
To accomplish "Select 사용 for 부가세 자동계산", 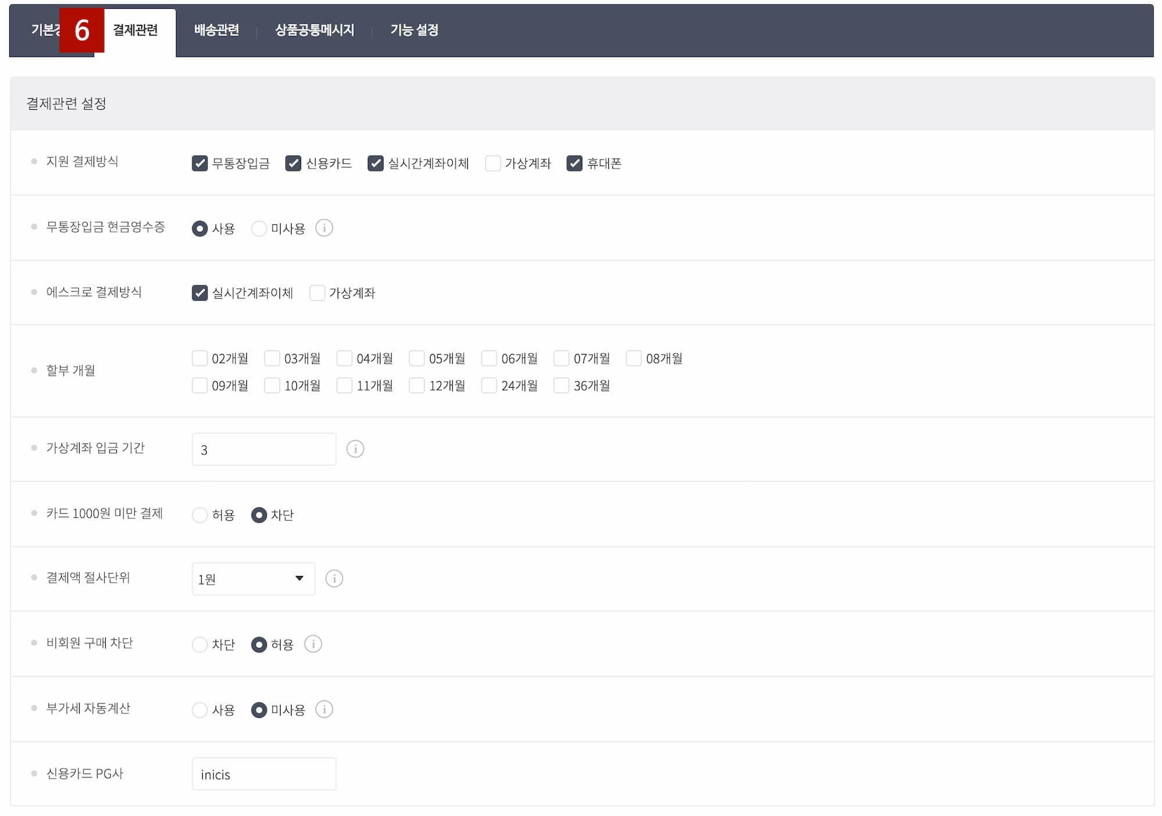I will (x=200, y=710).
